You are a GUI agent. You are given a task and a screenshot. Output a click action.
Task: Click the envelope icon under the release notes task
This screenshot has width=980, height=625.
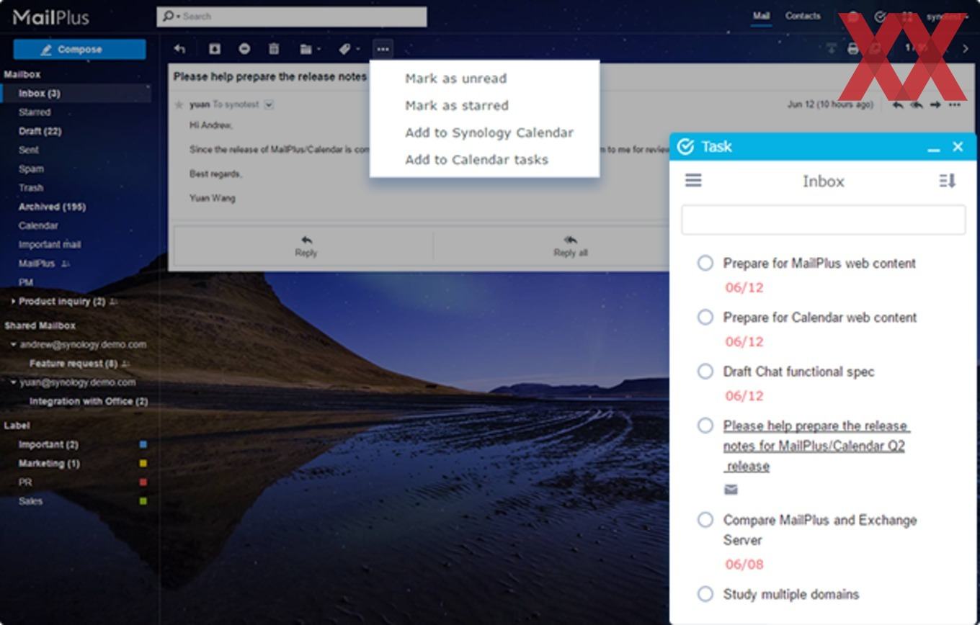(x=731, y=490)
